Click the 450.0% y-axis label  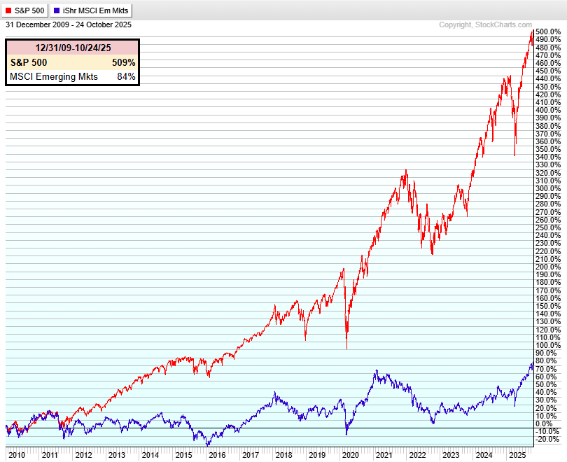(x=548, y=71)
